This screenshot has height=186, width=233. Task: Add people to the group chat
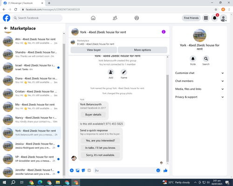[111, 72]
